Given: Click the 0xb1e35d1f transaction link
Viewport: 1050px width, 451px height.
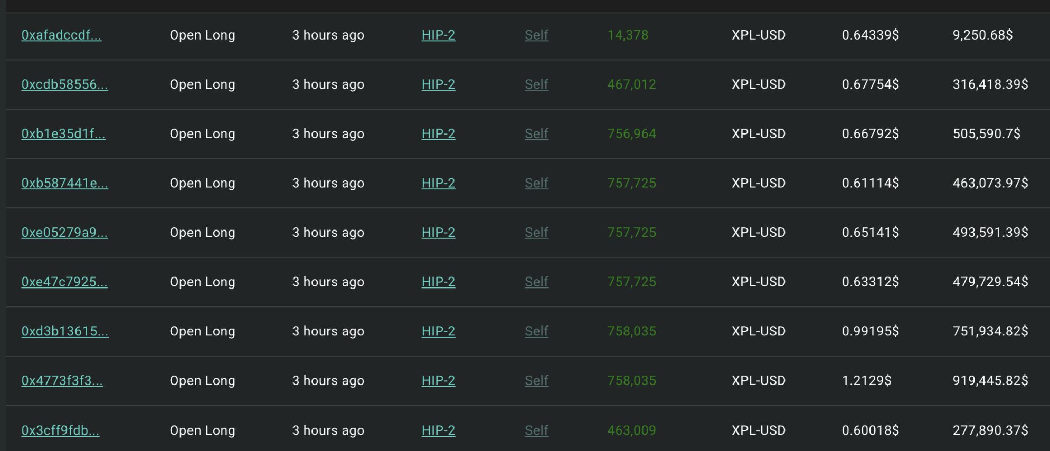Looking at the screenshot, I should 63,134.
